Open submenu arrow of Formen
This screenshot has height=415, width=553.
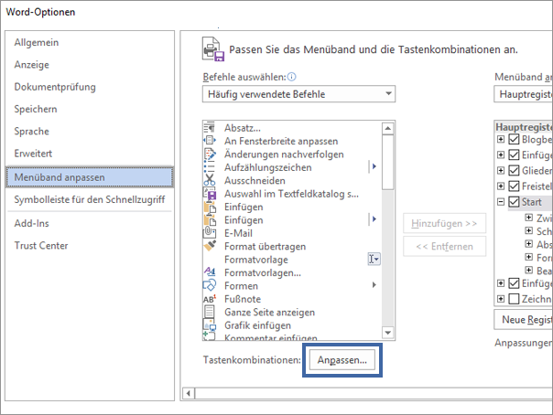pos(374,285)
